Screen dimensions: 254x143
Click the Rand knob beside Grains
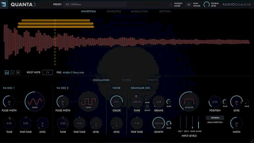pyautogui.click(x=169, y=102)
